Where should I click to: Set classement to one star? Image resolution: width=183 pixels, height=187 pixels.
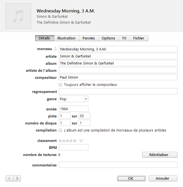60,141
